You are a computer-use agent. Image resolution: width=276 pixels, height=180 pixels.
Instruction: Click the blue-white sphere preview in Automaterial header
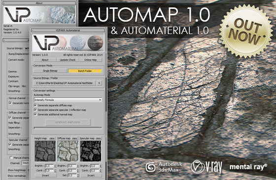click(77, 43)
